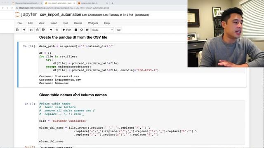Image resolution: width=264 pixels, height=148 pixels.
Task: Reload the browser page
Action: click(x=12, y=8)
